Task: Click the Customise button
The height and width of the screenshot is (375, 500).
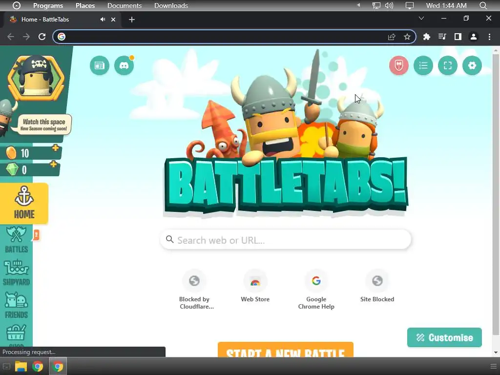Action: pos(444,337)
